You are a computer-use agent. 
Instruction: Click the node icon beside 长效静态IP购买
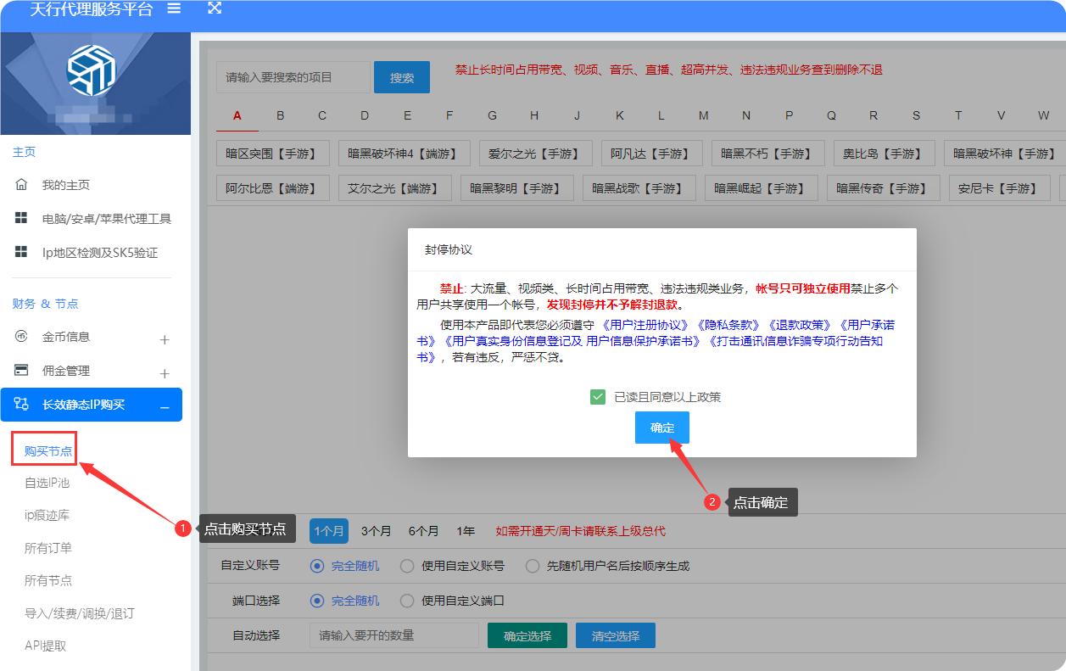[22, 405]
